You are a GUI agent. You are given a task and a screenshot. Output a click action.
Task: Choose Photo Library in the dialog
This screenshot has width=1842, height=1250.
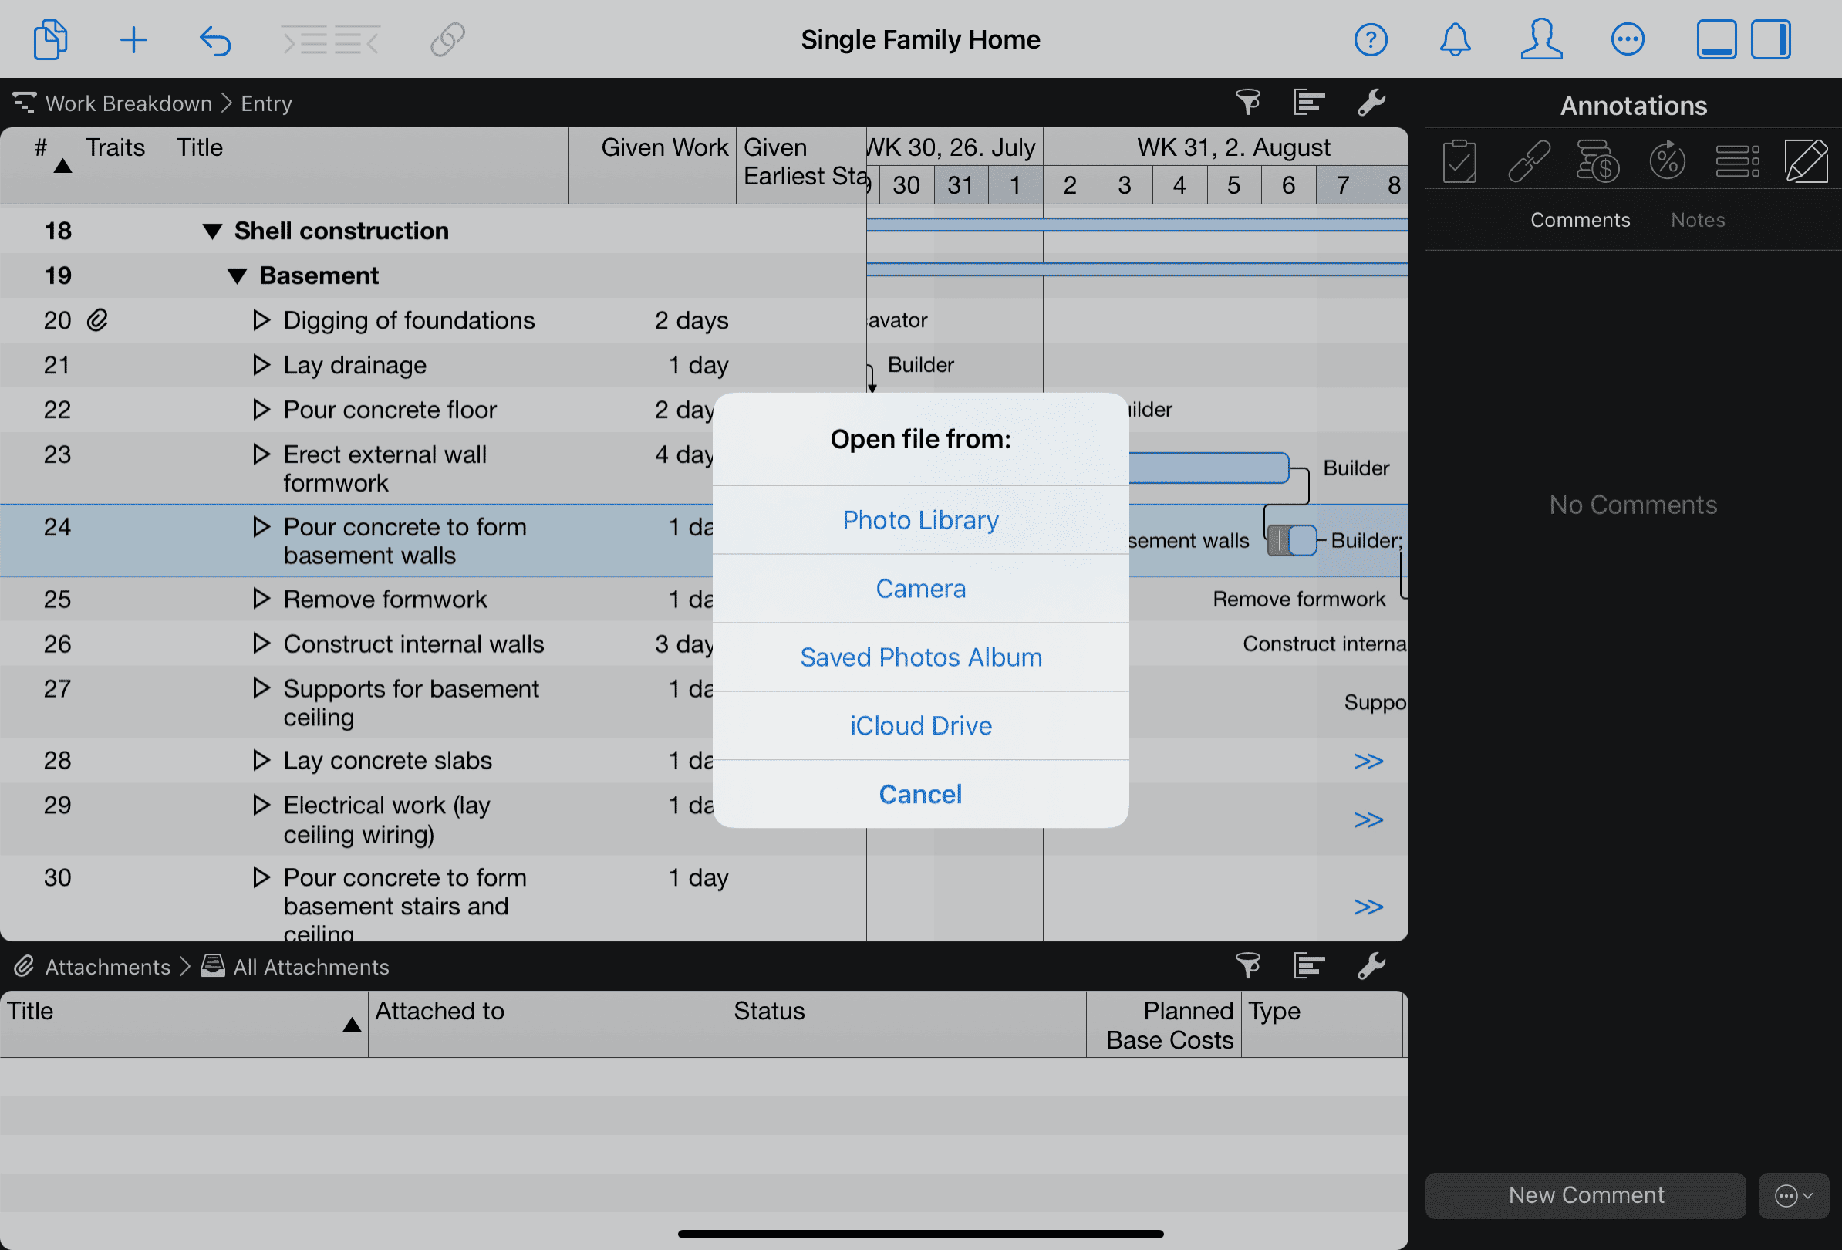(x=920, y=520)
